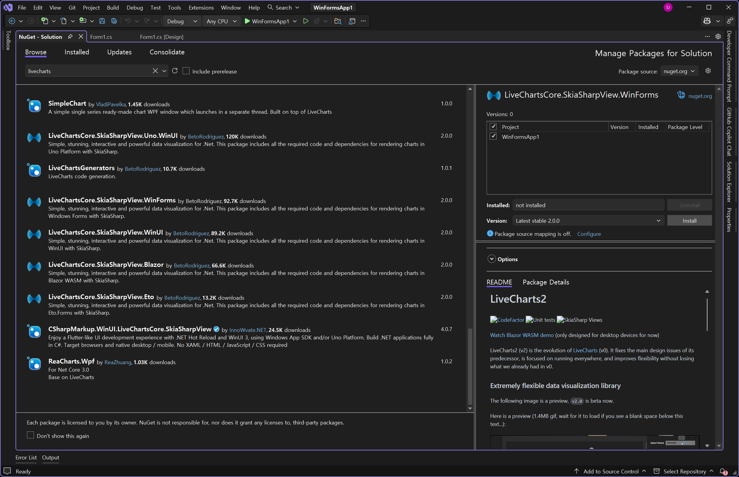
Task: Click the refresh icon beside the search box
Action: pos(175,71)
